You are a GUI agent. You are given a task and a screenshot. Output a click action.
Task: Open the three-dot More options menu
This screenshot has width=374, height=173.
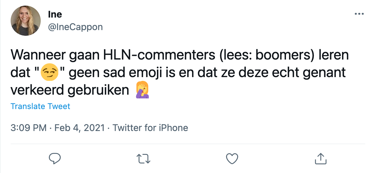pyautogui.click(x=359, y=14)
